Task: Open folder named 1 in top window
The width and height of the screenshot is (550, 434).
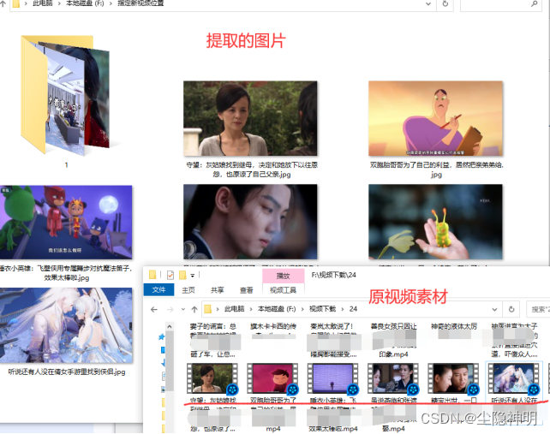Action: pyautogui.click(x=65, y=95)
